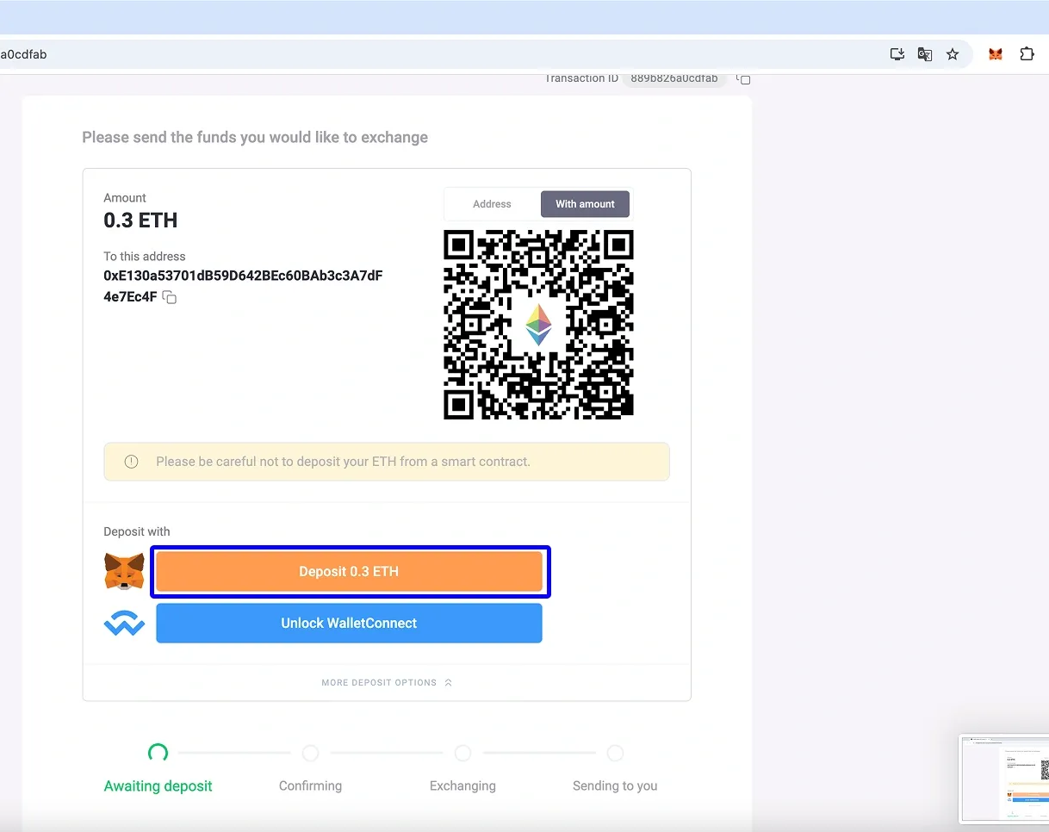Open the browser extensions puzzle icon
The width and height of the screenshot is (1049, 832).
point(1027,54)
